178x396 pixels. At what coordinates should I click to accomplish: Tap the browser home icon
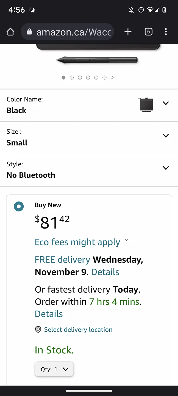(x=10, y=32)
